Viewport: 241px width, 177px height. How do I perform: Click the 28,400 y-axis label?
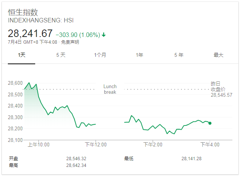tap(15, 106)
